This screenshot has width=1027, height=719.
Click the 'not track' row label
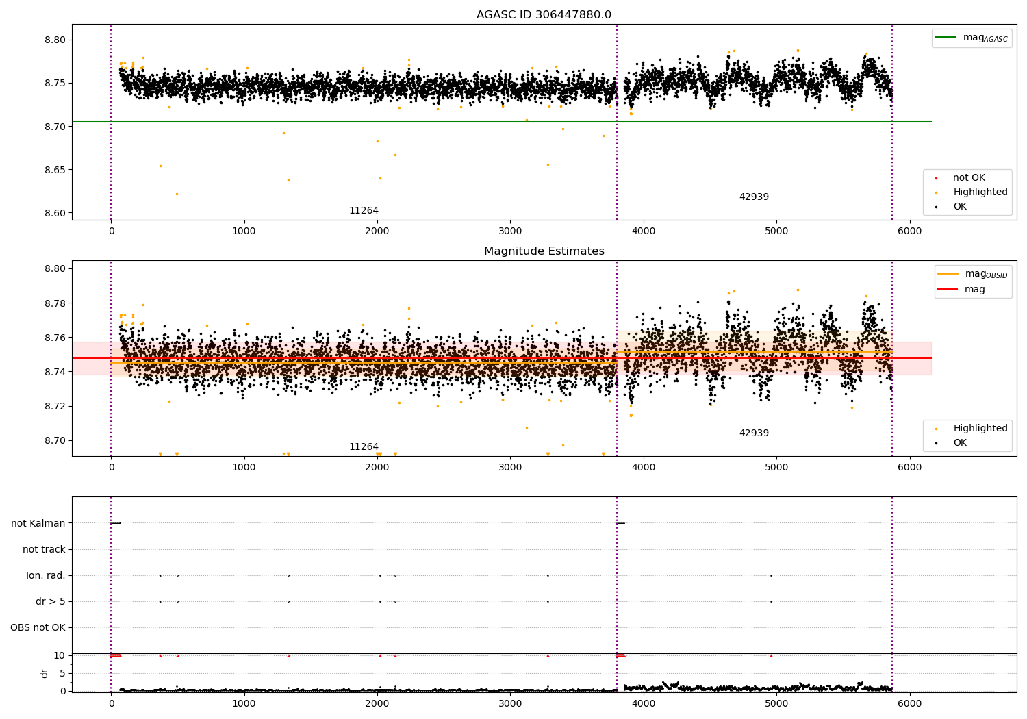[x=44, y=549]
